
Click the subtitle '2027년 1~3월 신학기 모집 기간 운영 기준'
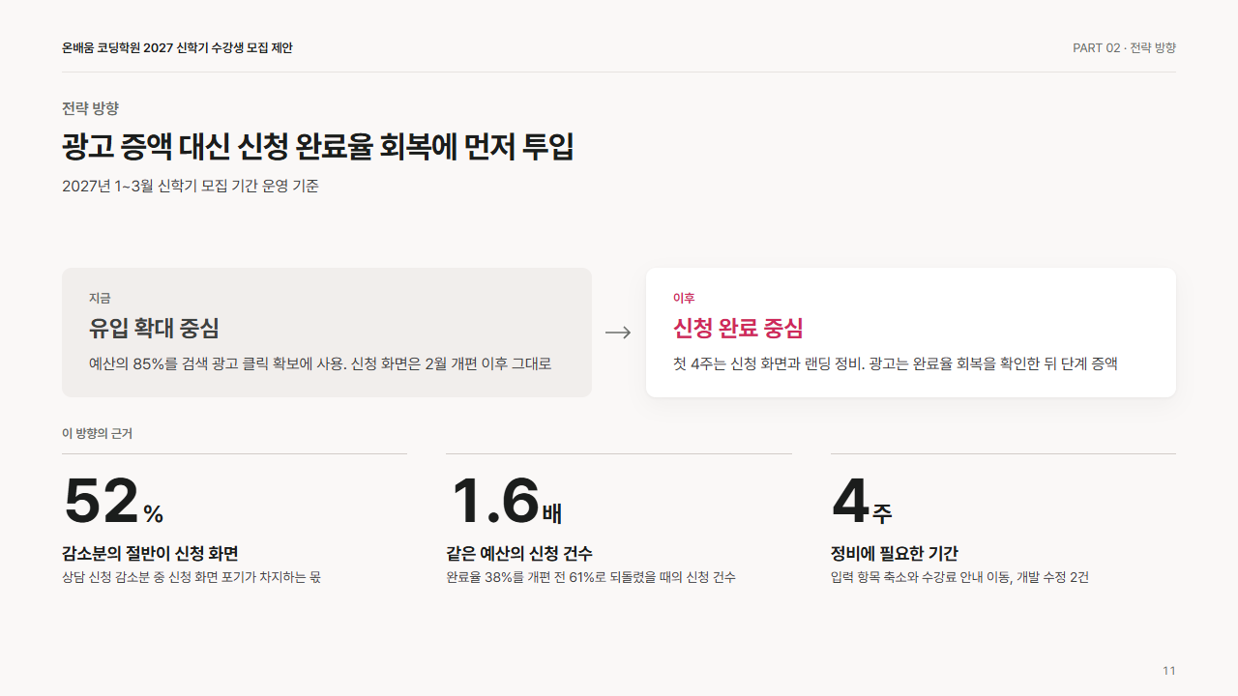[x=191, y=186]
